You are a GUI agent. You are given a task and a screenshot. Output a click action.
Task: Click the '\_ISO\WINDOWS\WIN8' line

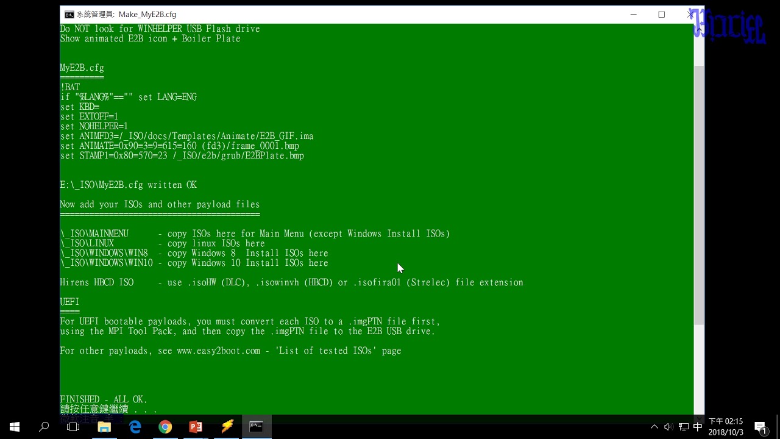pos(194,253)
